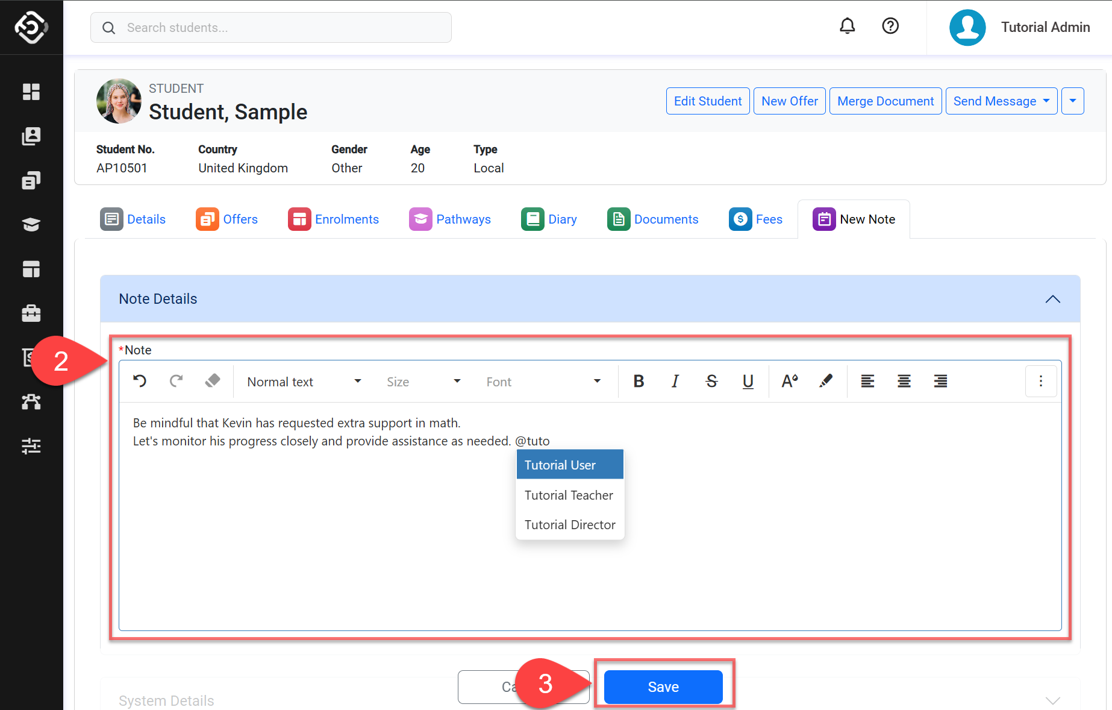Toggle italic text formatting
This screenshot has height=710, width=1112.
(x=675, y=381)
